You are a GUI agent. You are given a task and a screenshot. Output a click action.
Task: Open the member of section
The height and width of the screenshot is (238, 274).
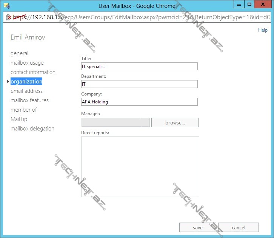pyautogui.click(x=24, y=110)
